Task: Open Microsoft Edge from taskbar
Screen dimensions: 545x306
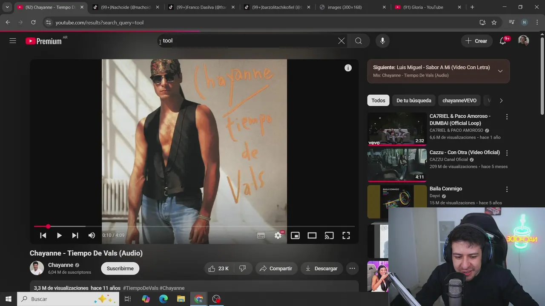Action: coord(163,299)
